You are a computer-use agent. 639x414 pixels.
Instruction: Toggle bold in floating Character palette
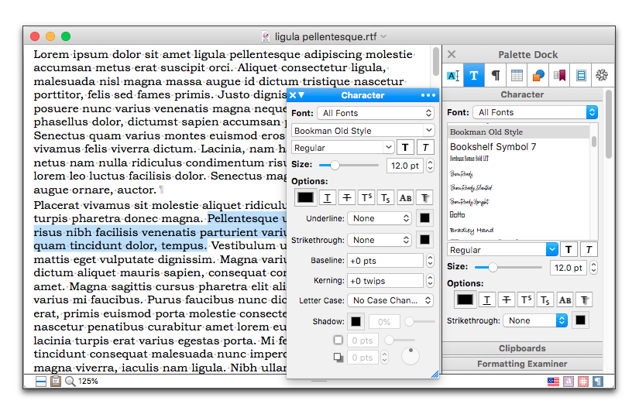(x=406, y=147)
